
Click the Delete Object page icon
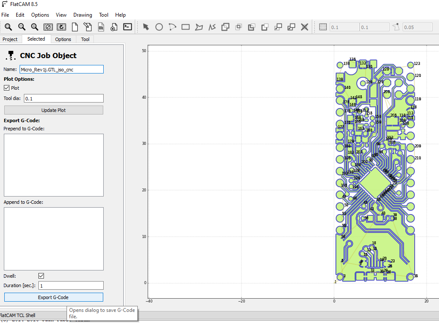pos(114,27)
